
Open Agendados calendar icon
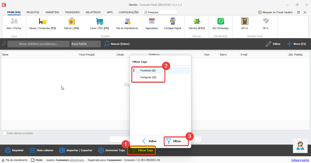(x=152, y=21)
